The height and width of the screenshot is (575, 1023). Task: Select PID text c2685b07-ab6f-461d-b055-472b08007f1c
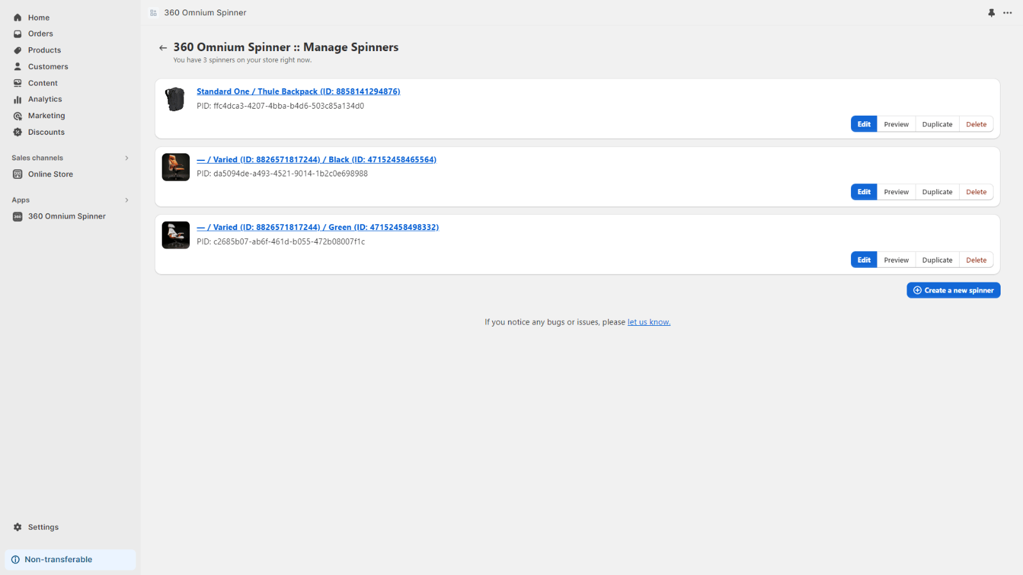pyautogui.click(x=289, y=242)
